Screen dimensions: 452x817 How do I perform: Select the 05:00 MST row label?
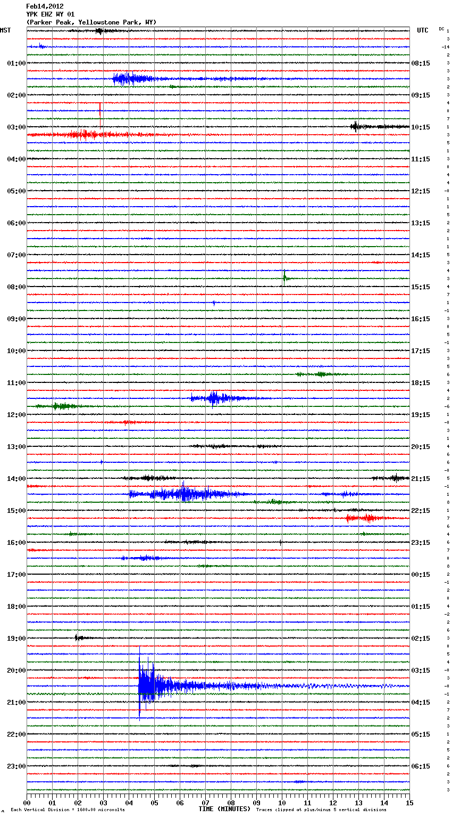tap(16, 191)
